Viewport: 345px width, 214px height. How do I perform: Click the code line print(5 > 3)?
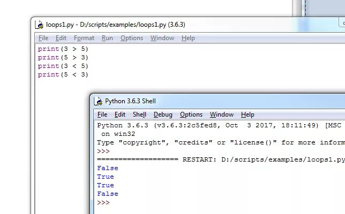click(x=63, y=57)
